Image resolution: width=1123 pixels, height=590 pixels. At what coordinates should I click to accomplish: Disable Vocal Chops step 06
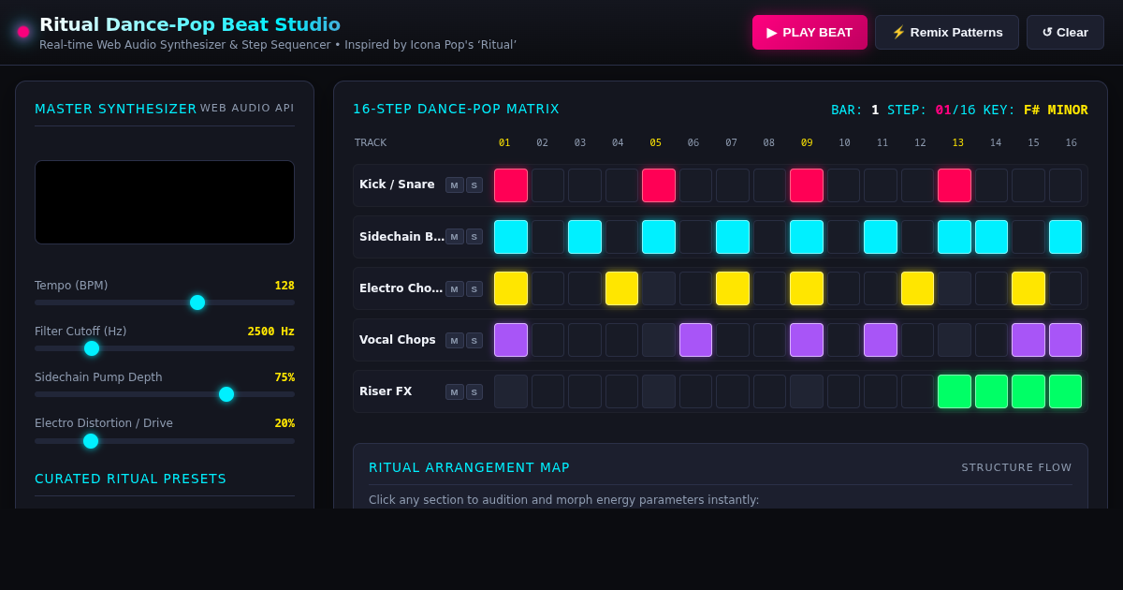click(x=695, y=340)
